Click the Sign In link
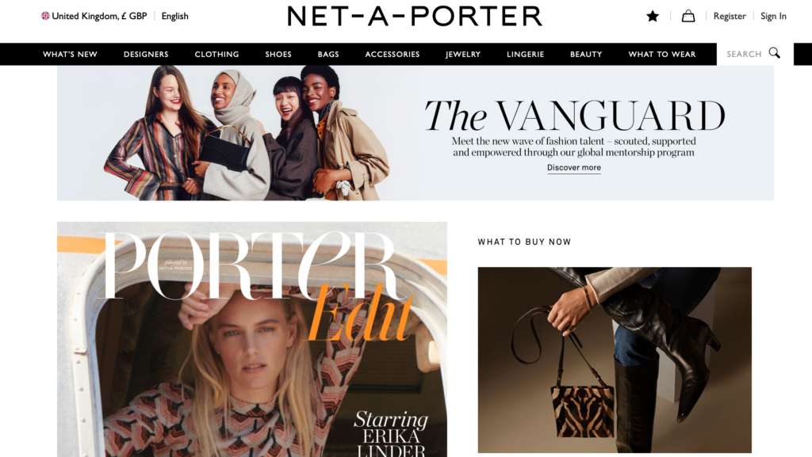Screen dimensions: 812x457 pos(773,16)
